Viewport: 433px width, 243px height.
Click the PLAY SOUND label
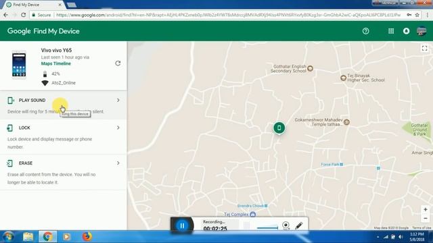click(32, 101)
